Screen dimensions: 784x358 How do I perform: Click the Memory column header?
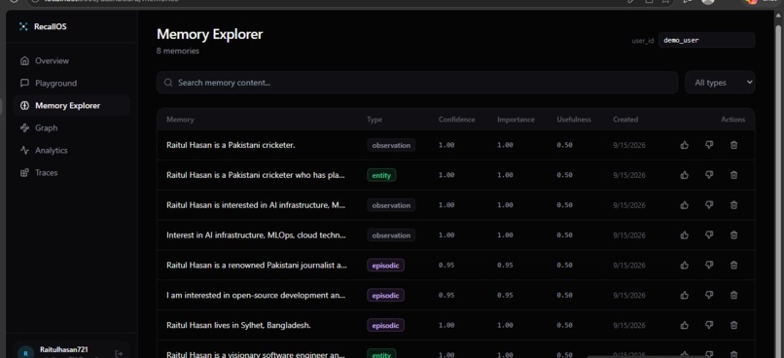(180, 120)
